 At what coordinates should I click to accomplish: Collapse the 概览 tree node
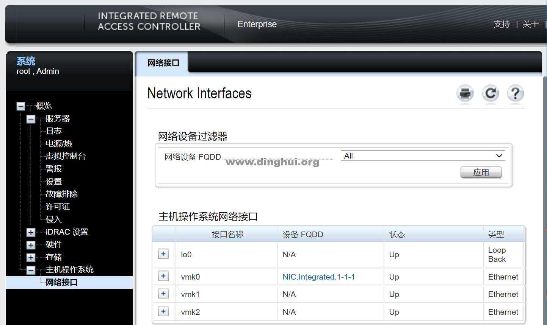pos(21,106)
